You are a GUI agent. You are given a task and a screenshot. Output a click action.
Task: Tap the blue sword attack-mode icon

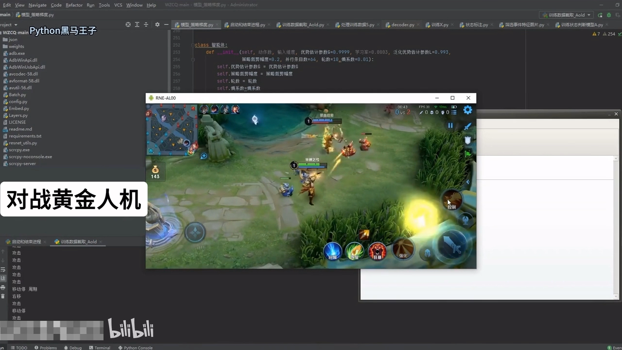[x=467, y=126]
